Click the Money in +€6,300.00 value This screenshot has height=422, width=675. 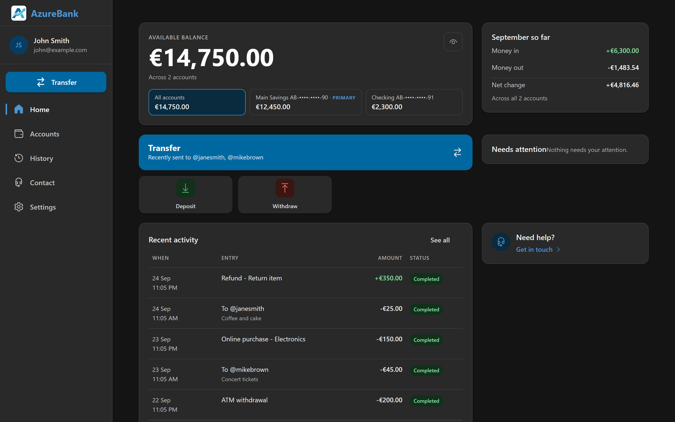tap(622, 51)
